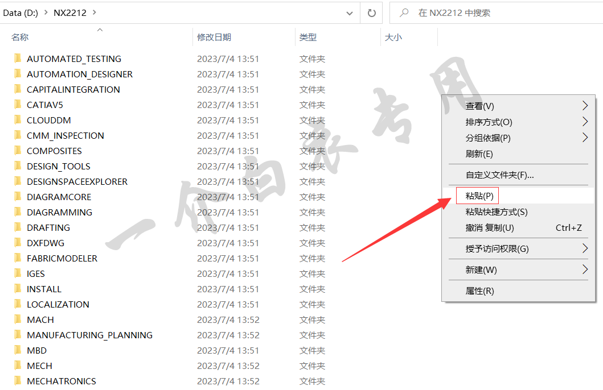Click the FABRICMODELER folder icon
This screenshot has width=603, height=390.
(17, 258)
